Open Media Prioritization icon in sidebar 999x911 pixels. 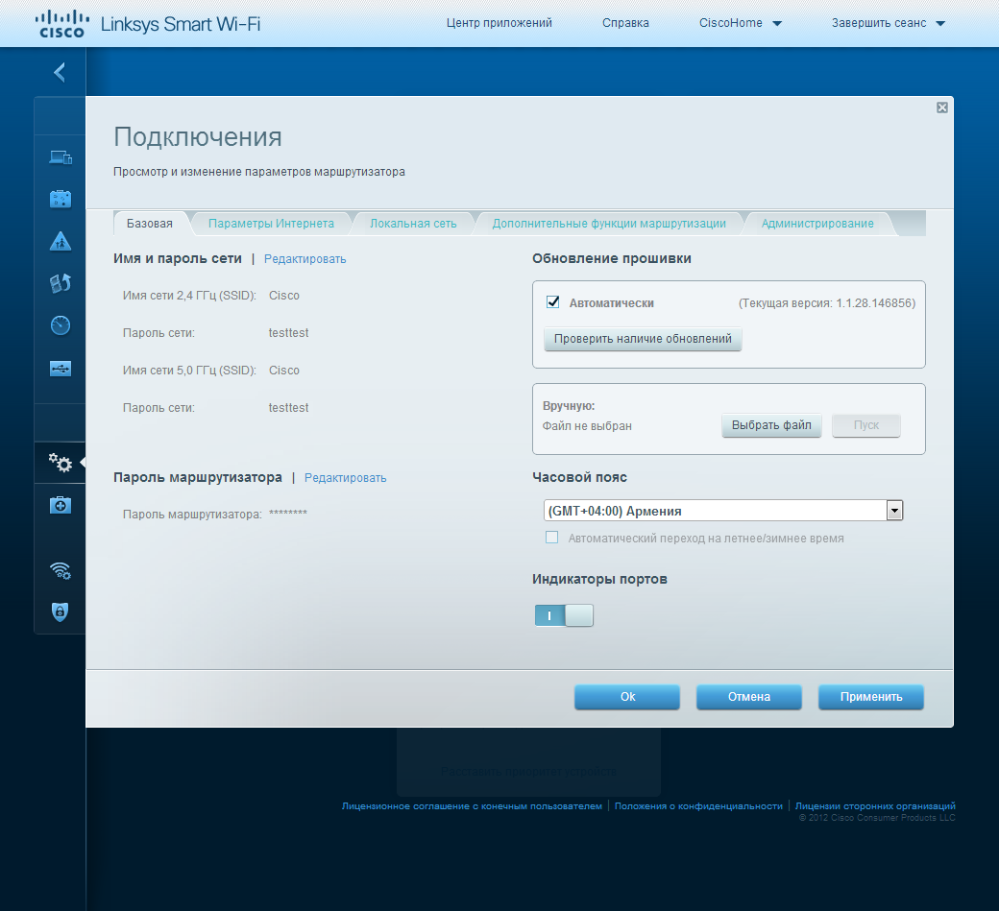tap(61, 283)
